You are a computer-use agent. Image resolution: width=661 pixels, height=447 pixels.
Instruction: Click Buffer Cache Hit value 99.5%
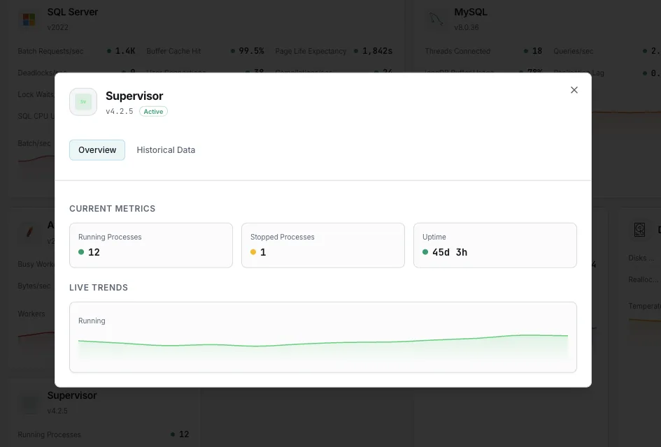click(251, 51)
